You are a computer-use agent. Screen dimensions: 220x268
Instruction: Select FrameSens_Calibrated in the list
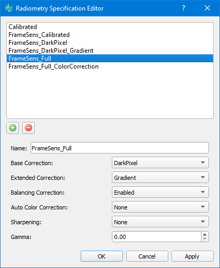[110, 35]
